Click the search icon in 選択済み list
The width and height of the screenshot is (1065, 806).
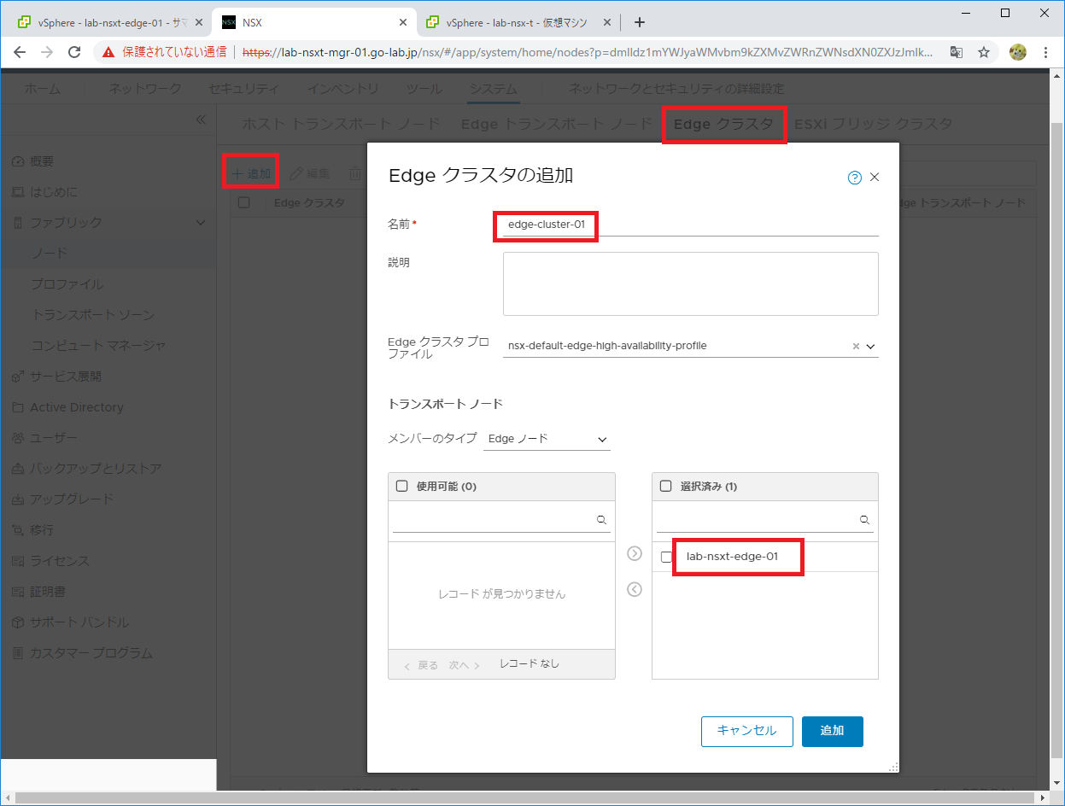[864, 519]
